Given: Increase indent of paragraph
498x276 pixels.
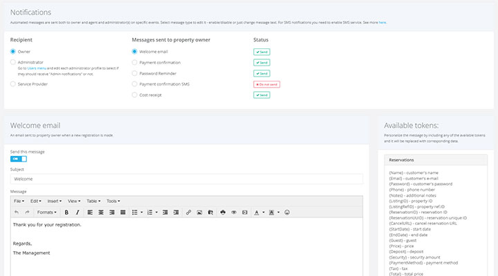Looking at the screenshot, I should click(176, 213).
